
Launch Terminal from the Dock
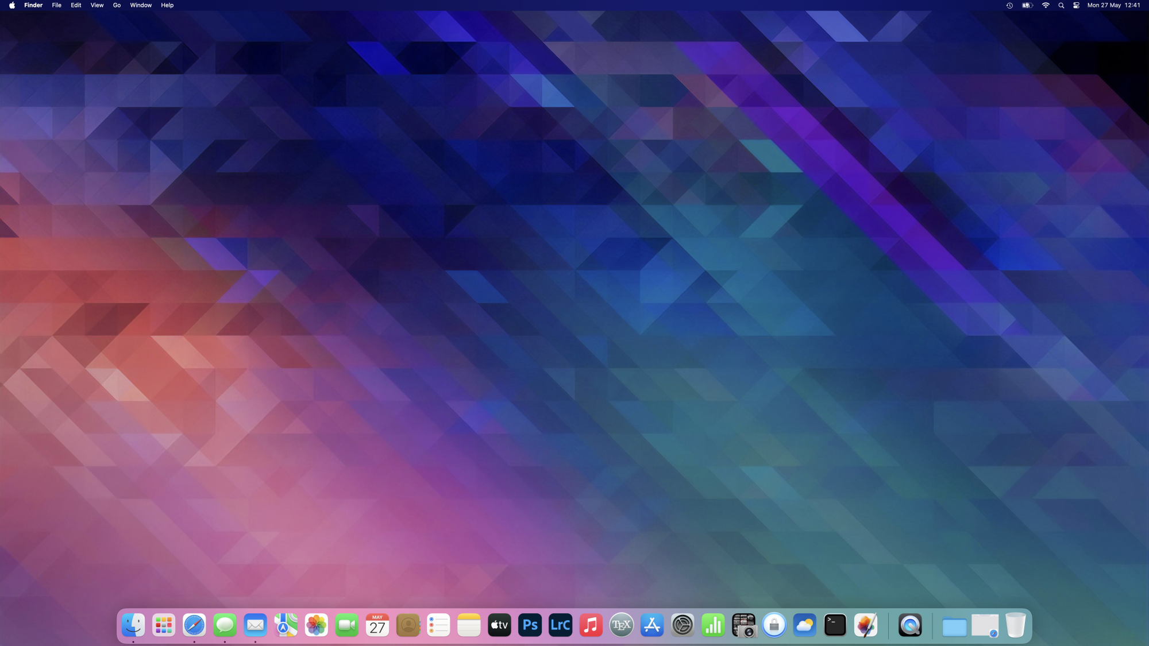(x=835, y=625)
